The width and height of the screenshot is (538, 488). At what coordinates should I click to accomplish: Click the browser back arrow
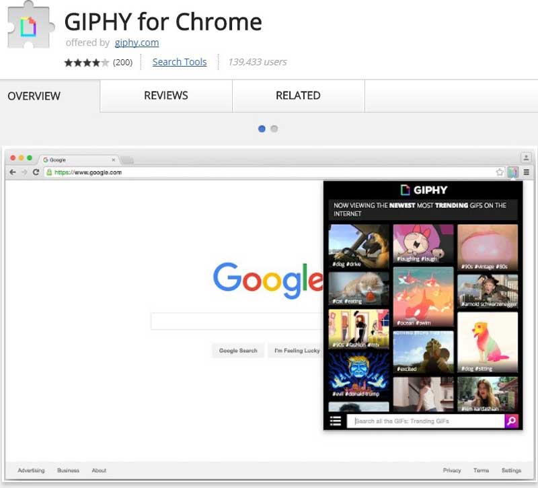point(13,172)
